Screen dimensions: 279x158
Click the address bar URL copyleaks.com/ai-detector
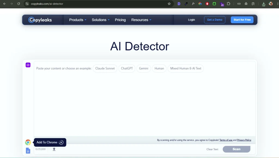click(x=47, y=4)
